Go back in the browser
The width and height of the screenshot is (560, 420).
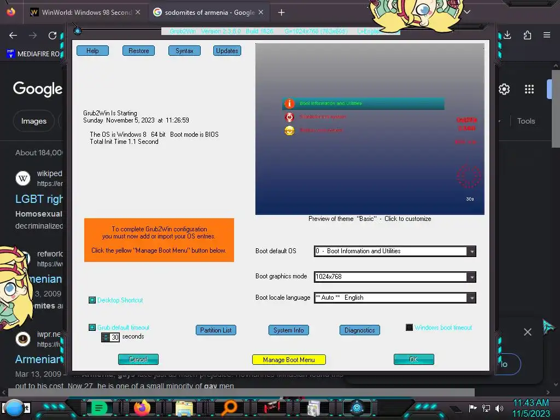click(x=13, y=36)
